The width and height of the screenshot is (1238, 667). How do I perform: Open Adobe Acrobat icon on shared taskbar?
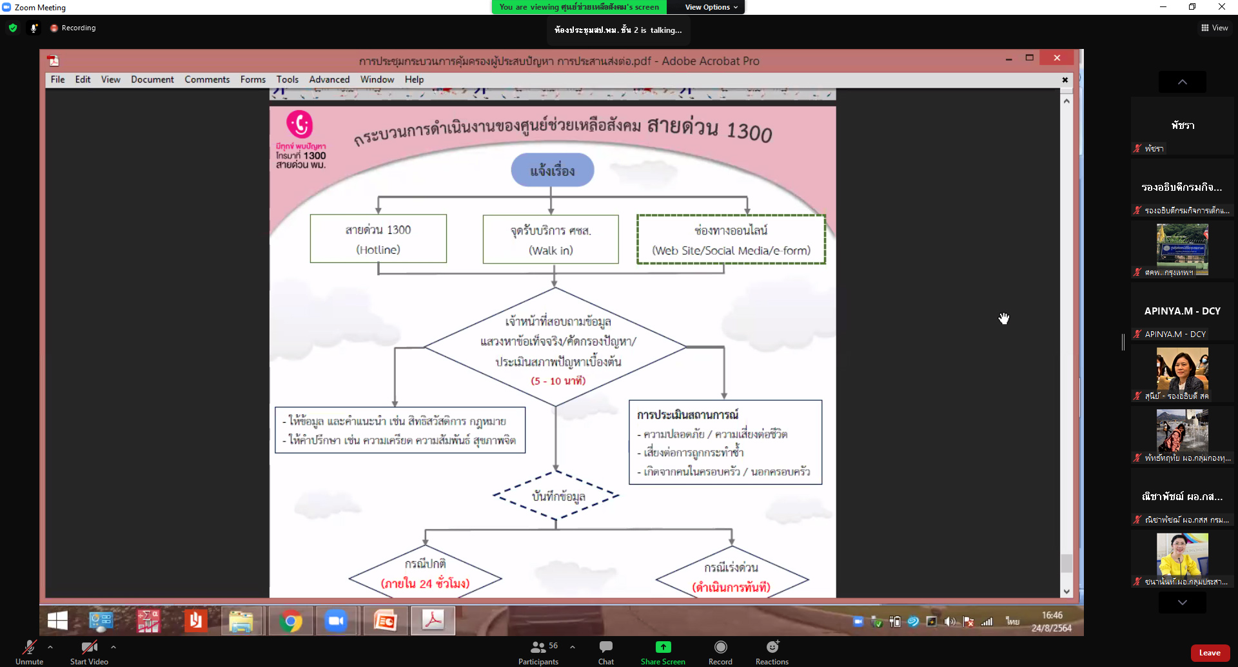click(433, 621)
